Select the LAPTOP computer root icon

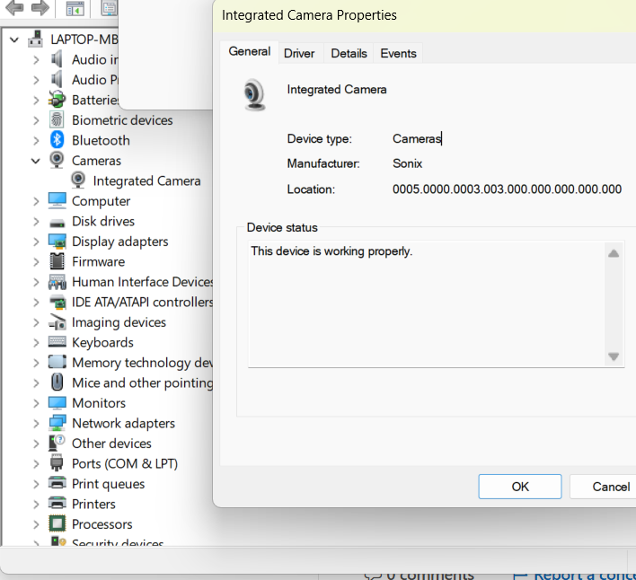pos(36,40)
